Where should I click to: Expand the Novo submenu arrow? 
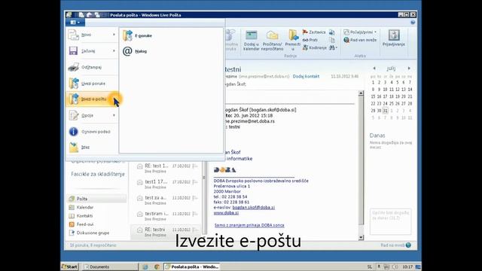(114, 35)
